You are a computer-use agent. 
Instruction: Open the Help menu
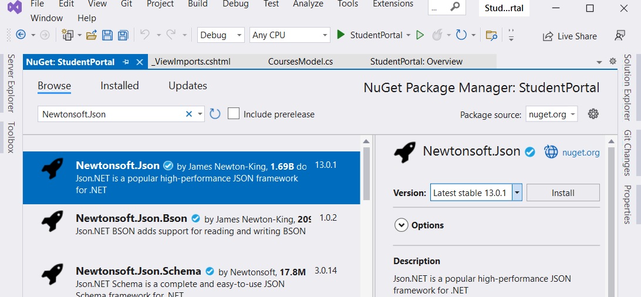[87, 18]
